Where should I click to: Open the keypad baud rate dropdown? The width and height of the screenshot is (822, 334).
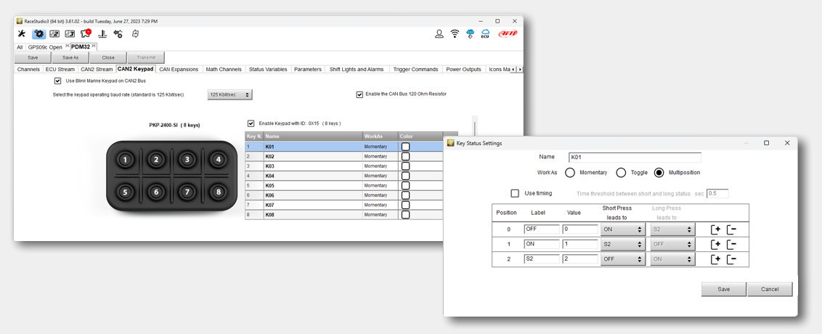(229, 95)
